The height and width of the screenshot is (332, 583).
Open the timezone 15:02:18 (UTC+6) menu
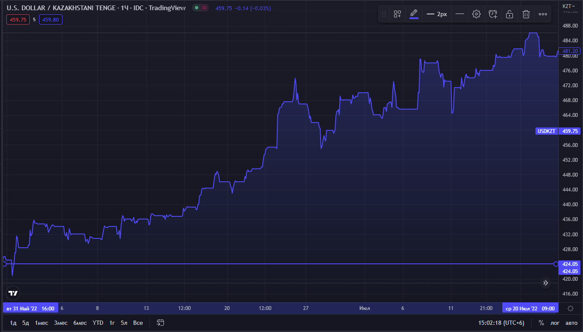(501, 323)
